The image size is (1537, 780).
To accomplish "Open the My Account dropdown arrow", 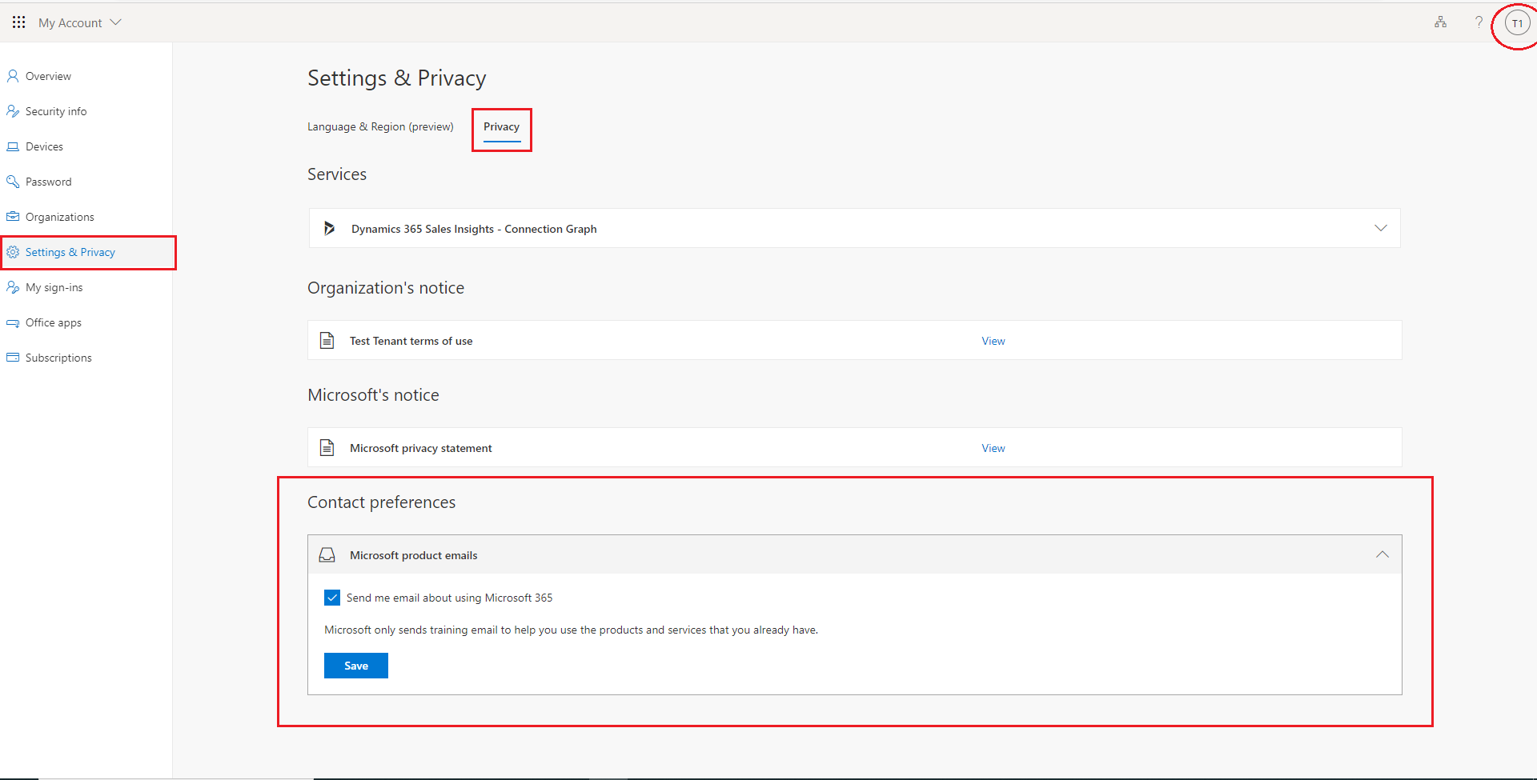I will (x=116, y=22).
